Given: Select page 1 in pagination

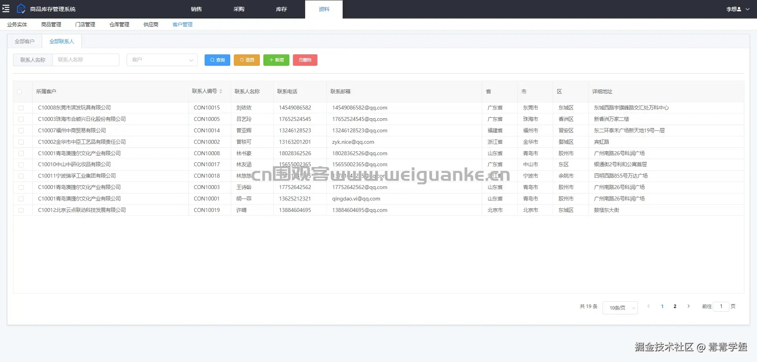Looking at the screenshot, I should 662,306.
